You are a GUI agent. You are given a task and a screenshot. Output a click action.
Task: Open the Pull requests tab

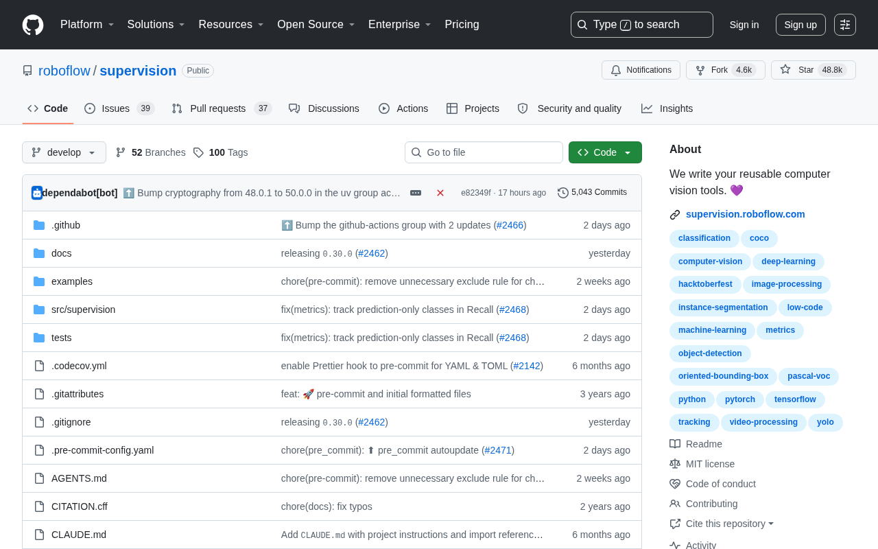coord(222,108)
